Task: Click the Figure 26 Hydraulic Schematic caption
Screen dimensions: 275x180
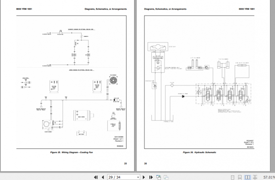Action: click(x=199, y=153)
